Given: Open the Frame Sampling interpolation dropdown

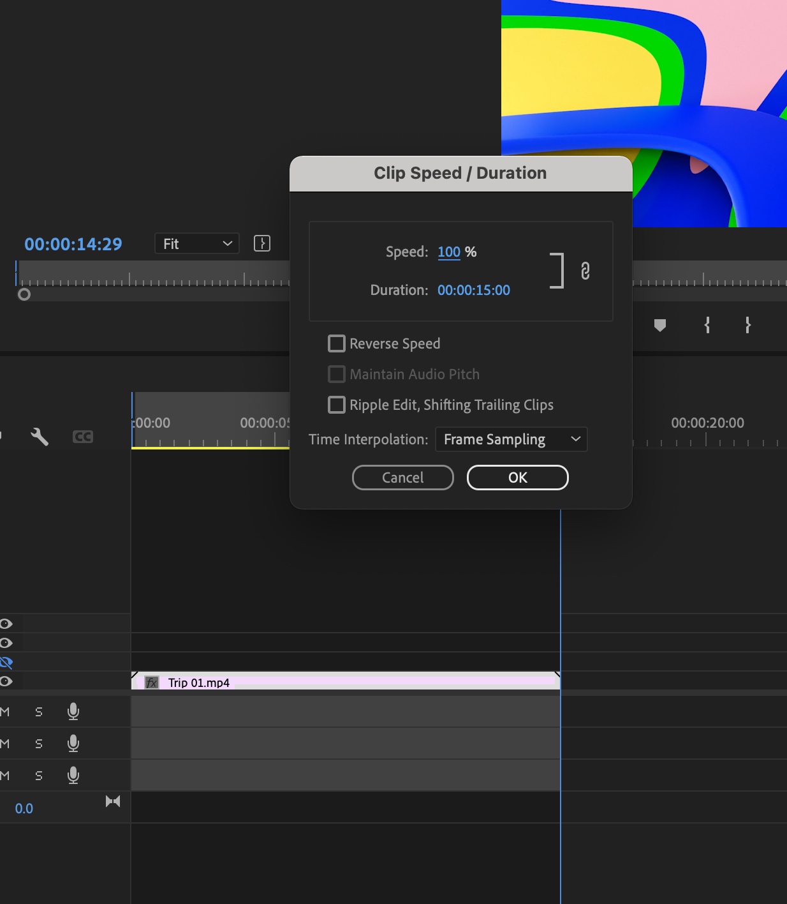Looking at the screenshot, I should click(511, 439).
